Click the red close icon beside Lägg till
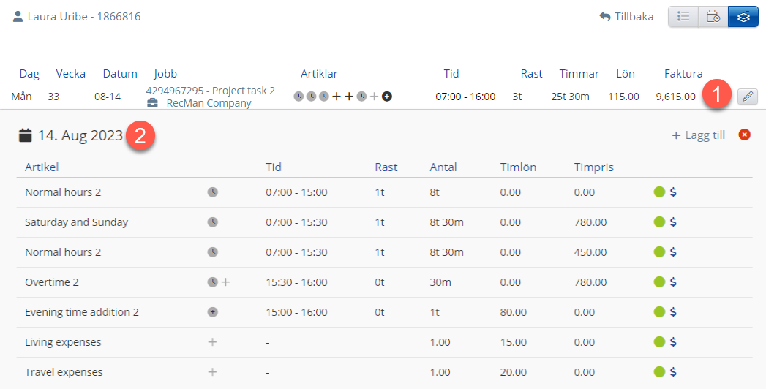Screen dimensions: 766x389 pyautogui.click(x=745, y=135)
